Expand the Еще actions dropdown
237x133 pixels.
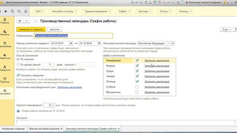coord(226,30)
